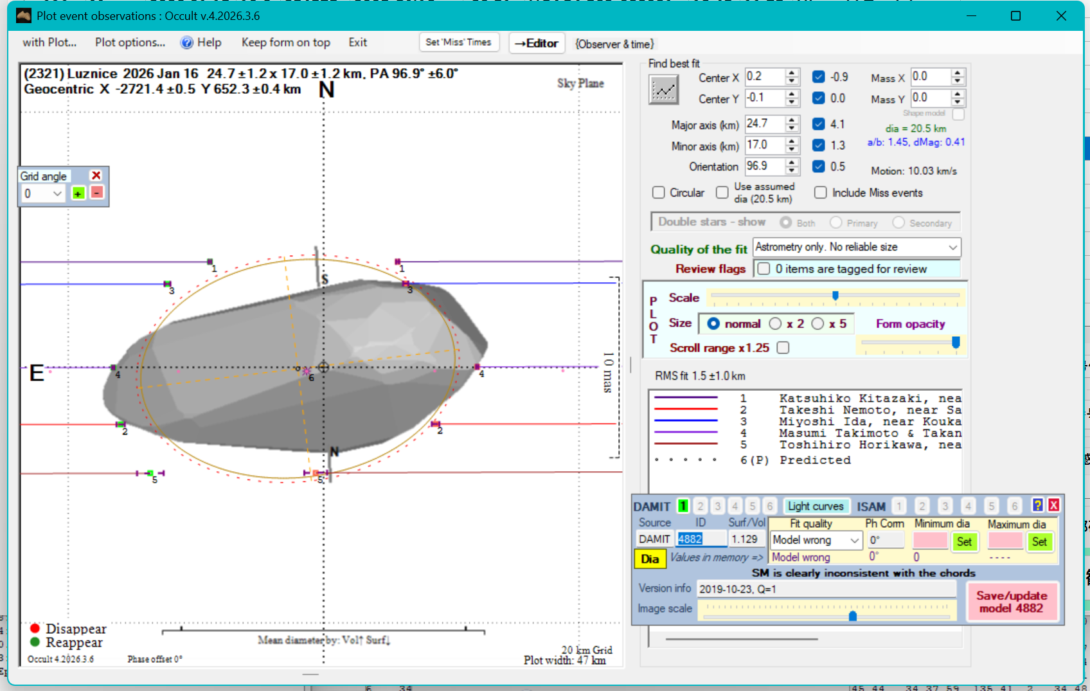Close the DAMIT shape model panel

click(x=1054, y=505)
